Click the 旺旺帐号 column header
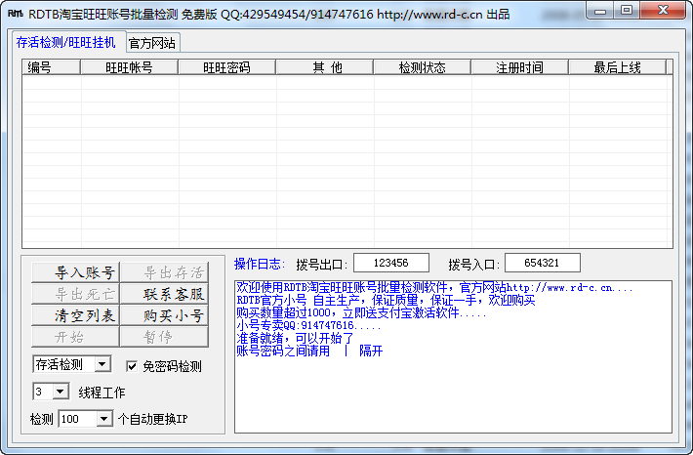The width and height of the screenshot is (693, 455). [x=129, y=67]
